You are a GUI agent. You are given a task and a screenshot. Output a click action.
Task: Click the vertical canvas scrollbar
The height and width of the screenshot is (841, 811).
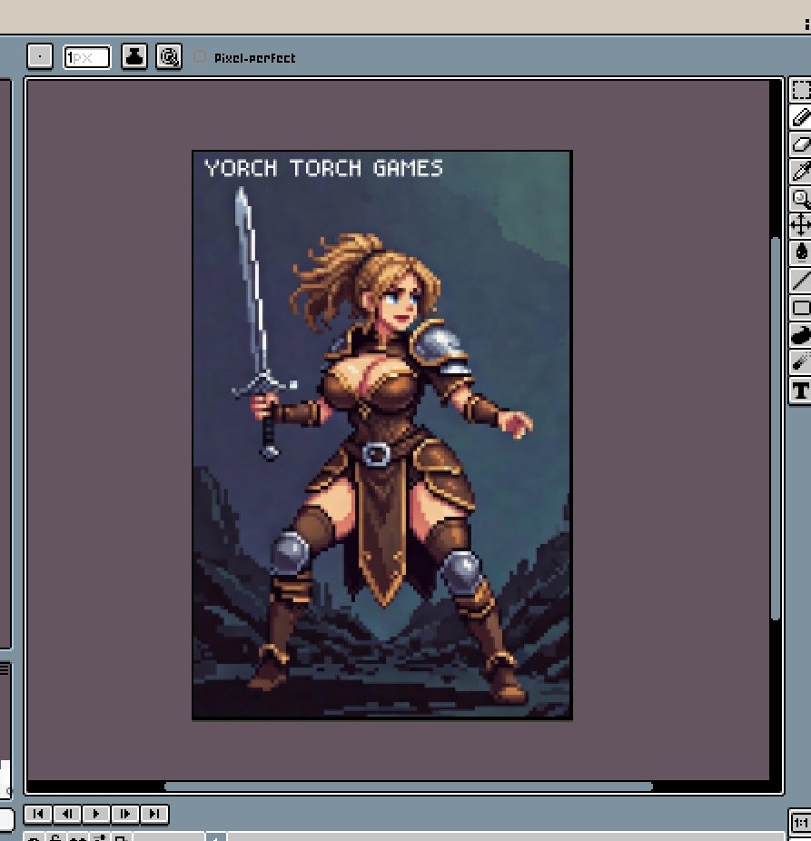pyautogui.click(x=775, y=428)
